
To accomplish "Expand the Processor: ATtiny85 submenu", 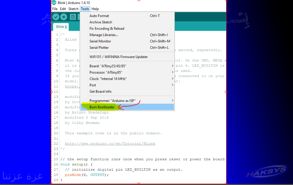I will click(x=127, y=72).
